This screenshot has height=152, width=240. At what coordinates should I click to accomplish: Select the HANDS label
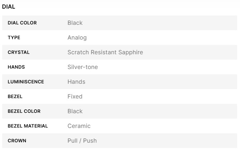tap(16, 67)
